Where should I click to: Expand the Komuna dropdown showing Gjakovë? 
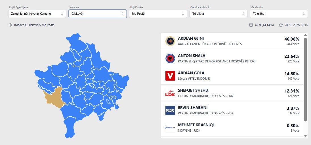(x=98, y=14)
